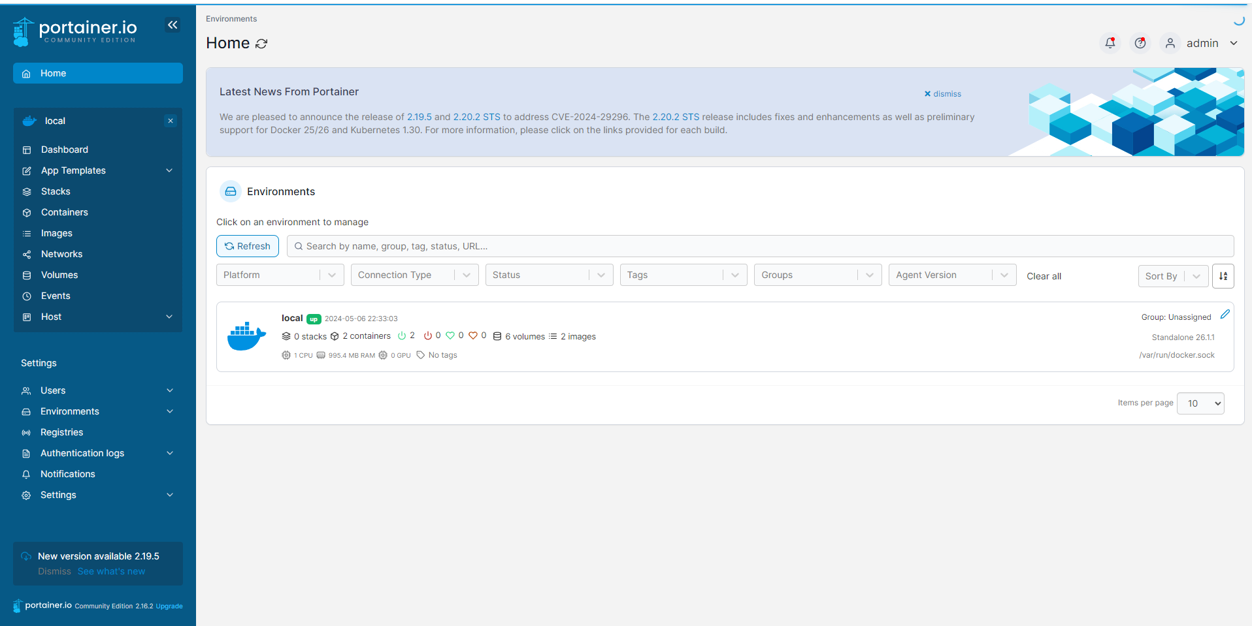Click the help/support icon in header

point(1140,43)
